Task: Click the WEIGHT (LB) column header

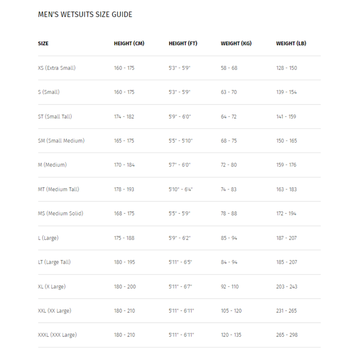Action: click(291, 44)
